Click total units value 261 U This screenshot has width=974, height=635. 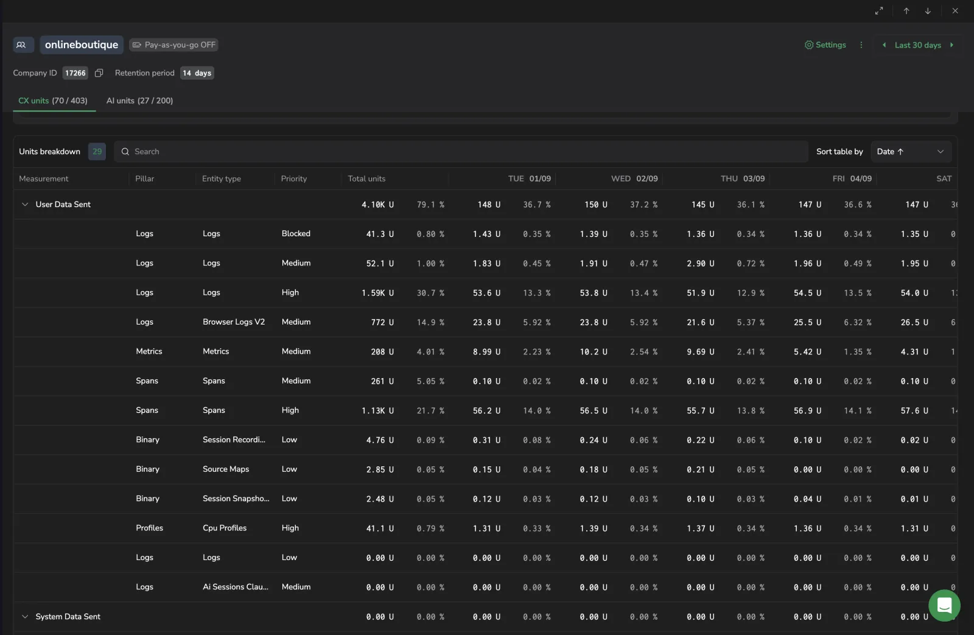click(382, 381)
